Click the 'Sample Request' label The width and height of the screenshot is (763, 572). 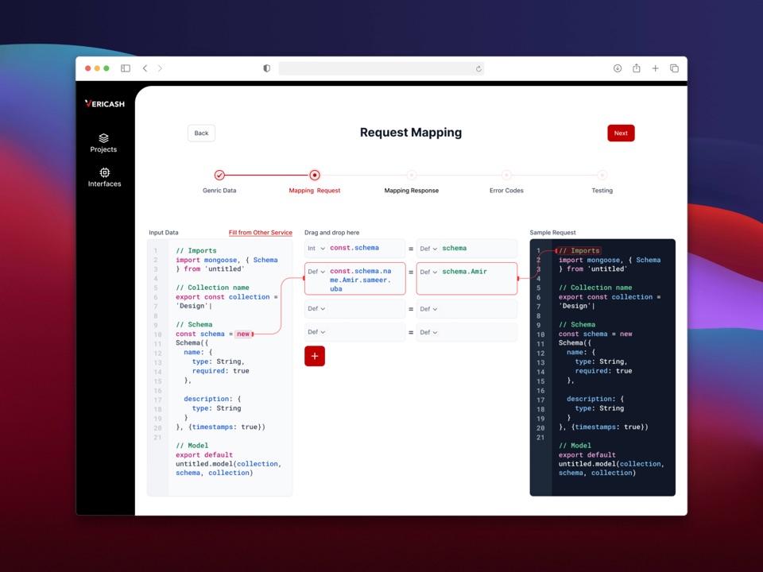553,233
